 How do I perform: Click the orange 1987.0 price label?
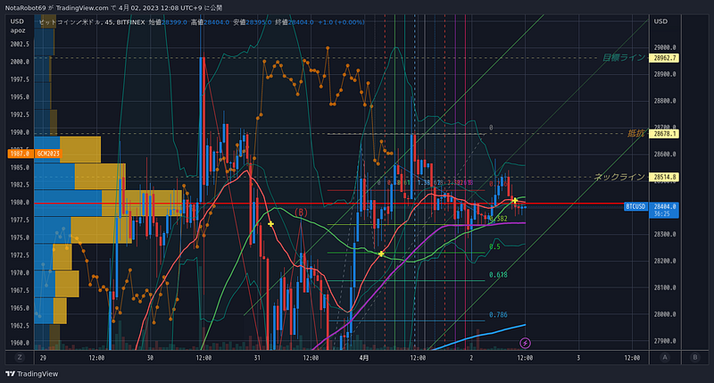click(x=21, y=154)
